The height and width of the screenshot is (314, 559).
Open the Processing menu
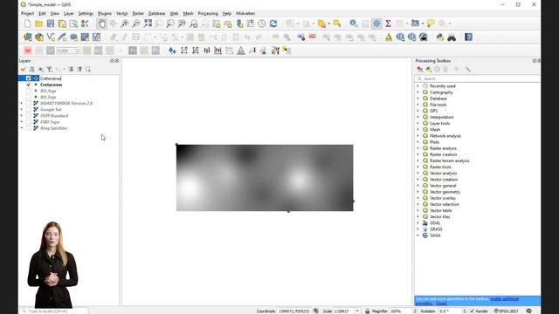208,14
